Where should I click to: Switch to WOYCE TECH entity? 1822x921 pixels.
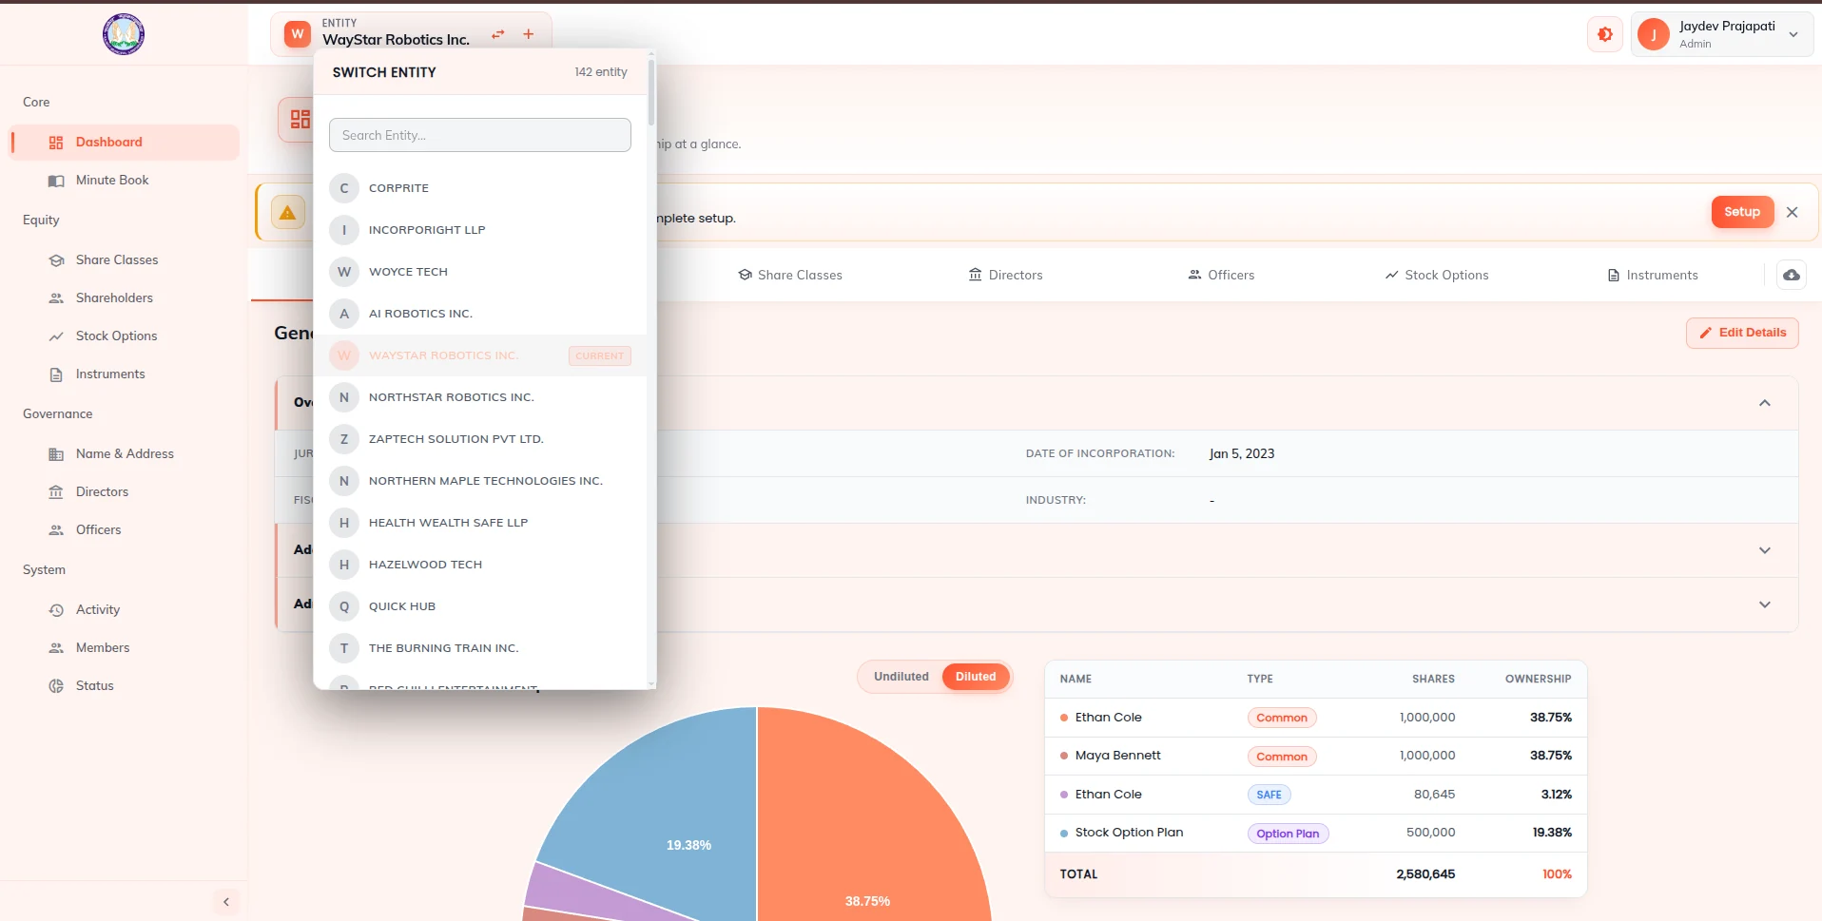(480, 272)
